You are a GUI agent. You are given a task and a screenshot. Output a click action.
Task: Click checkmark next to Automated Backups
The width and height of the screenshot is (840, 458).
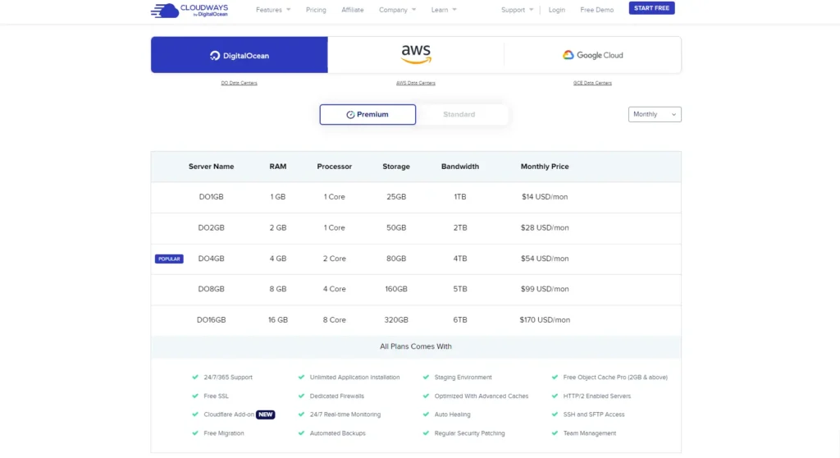(x=301, y=433)
